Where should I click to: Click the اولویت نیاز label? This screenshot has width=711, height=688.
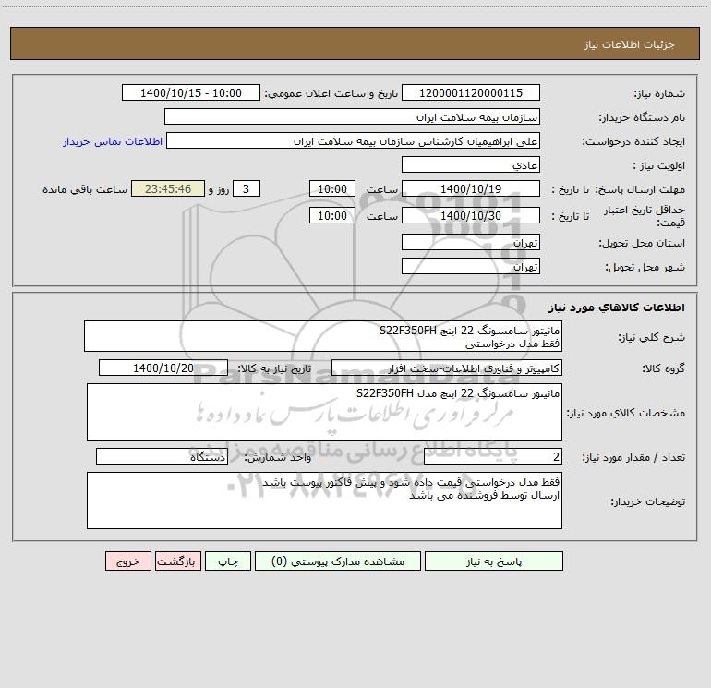(x=659, y=165)
